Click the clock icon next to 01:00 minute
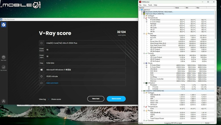 [41, 76]
